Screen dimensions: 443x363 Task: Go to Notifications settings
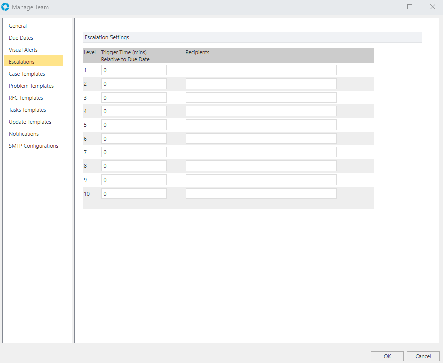coord(24,134)
